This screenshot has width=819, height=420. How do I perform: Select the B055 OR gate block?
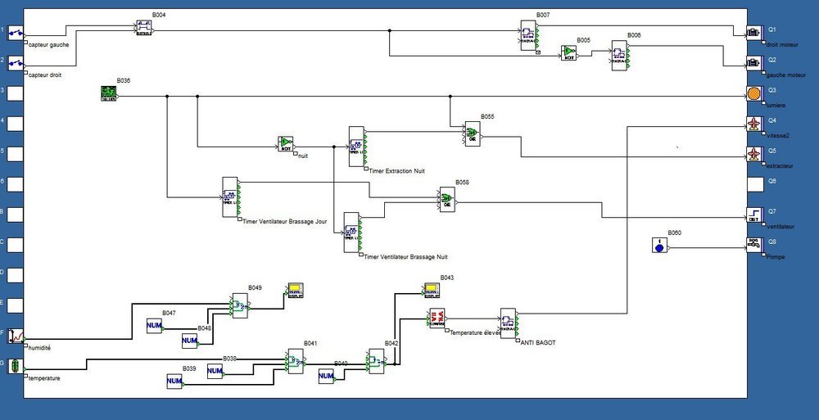(x=473, y=133)
